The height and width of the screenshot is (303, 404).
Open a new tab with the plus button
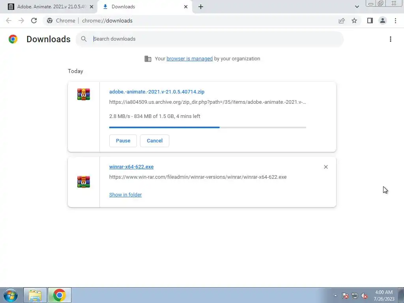201,7
